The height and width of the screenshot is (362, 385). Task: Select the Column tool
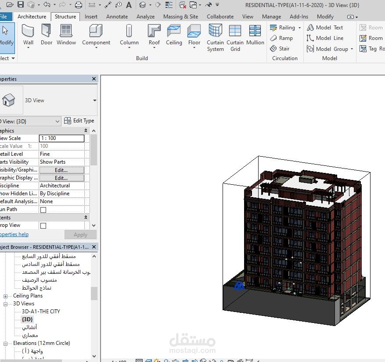pyautogui.click(x=129, y=36)
